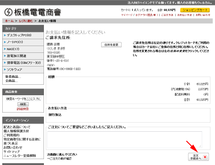
Task: Click cart total 60,325円 in header
Action: tap(170, 10)
